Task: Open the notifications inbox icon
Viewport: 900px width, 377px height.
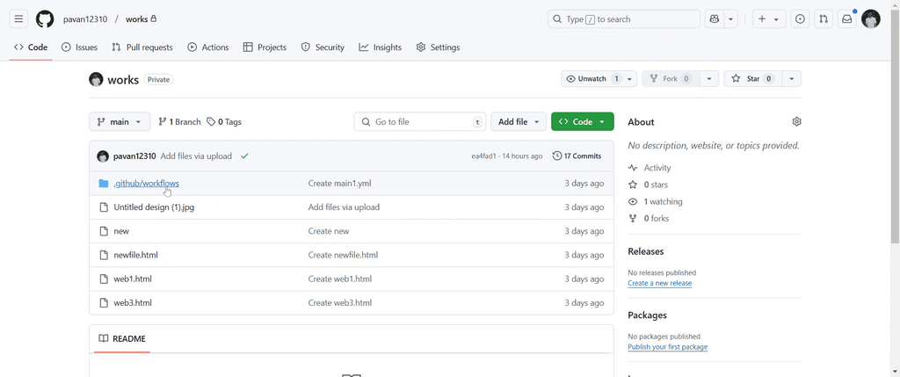Action: pyautogui.click(x=847, y=19)
